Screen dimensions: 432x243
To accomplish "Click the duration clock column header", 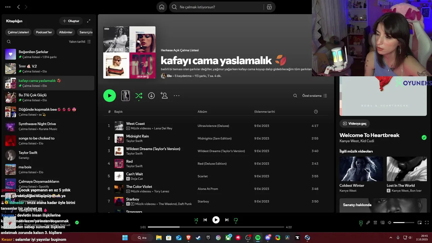I will pos(316,111).
